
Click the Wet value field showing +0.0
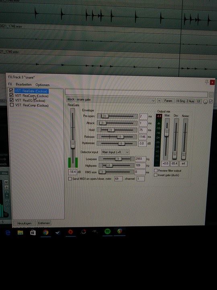click(166, 164)
